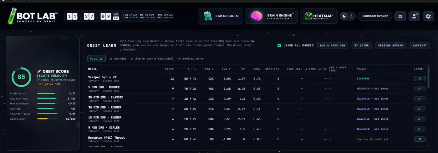Viewport: 438px width, 153px height.
Task: Click the -1.00 Avg R cell
Action: click(x=226, y=139)
